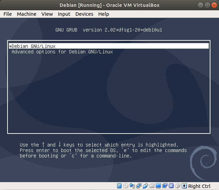Click the network adapters status icon
The height and width of the screenshot is (190, 219).
[x=139, y=186]
